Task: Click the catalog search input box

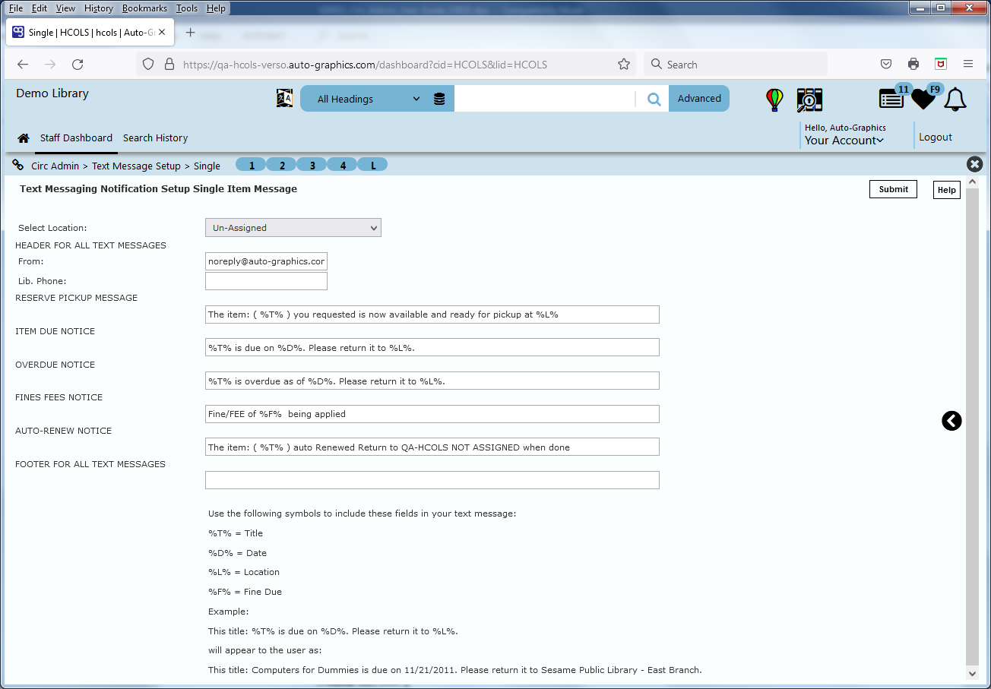Action: click(x=544, y=99)
